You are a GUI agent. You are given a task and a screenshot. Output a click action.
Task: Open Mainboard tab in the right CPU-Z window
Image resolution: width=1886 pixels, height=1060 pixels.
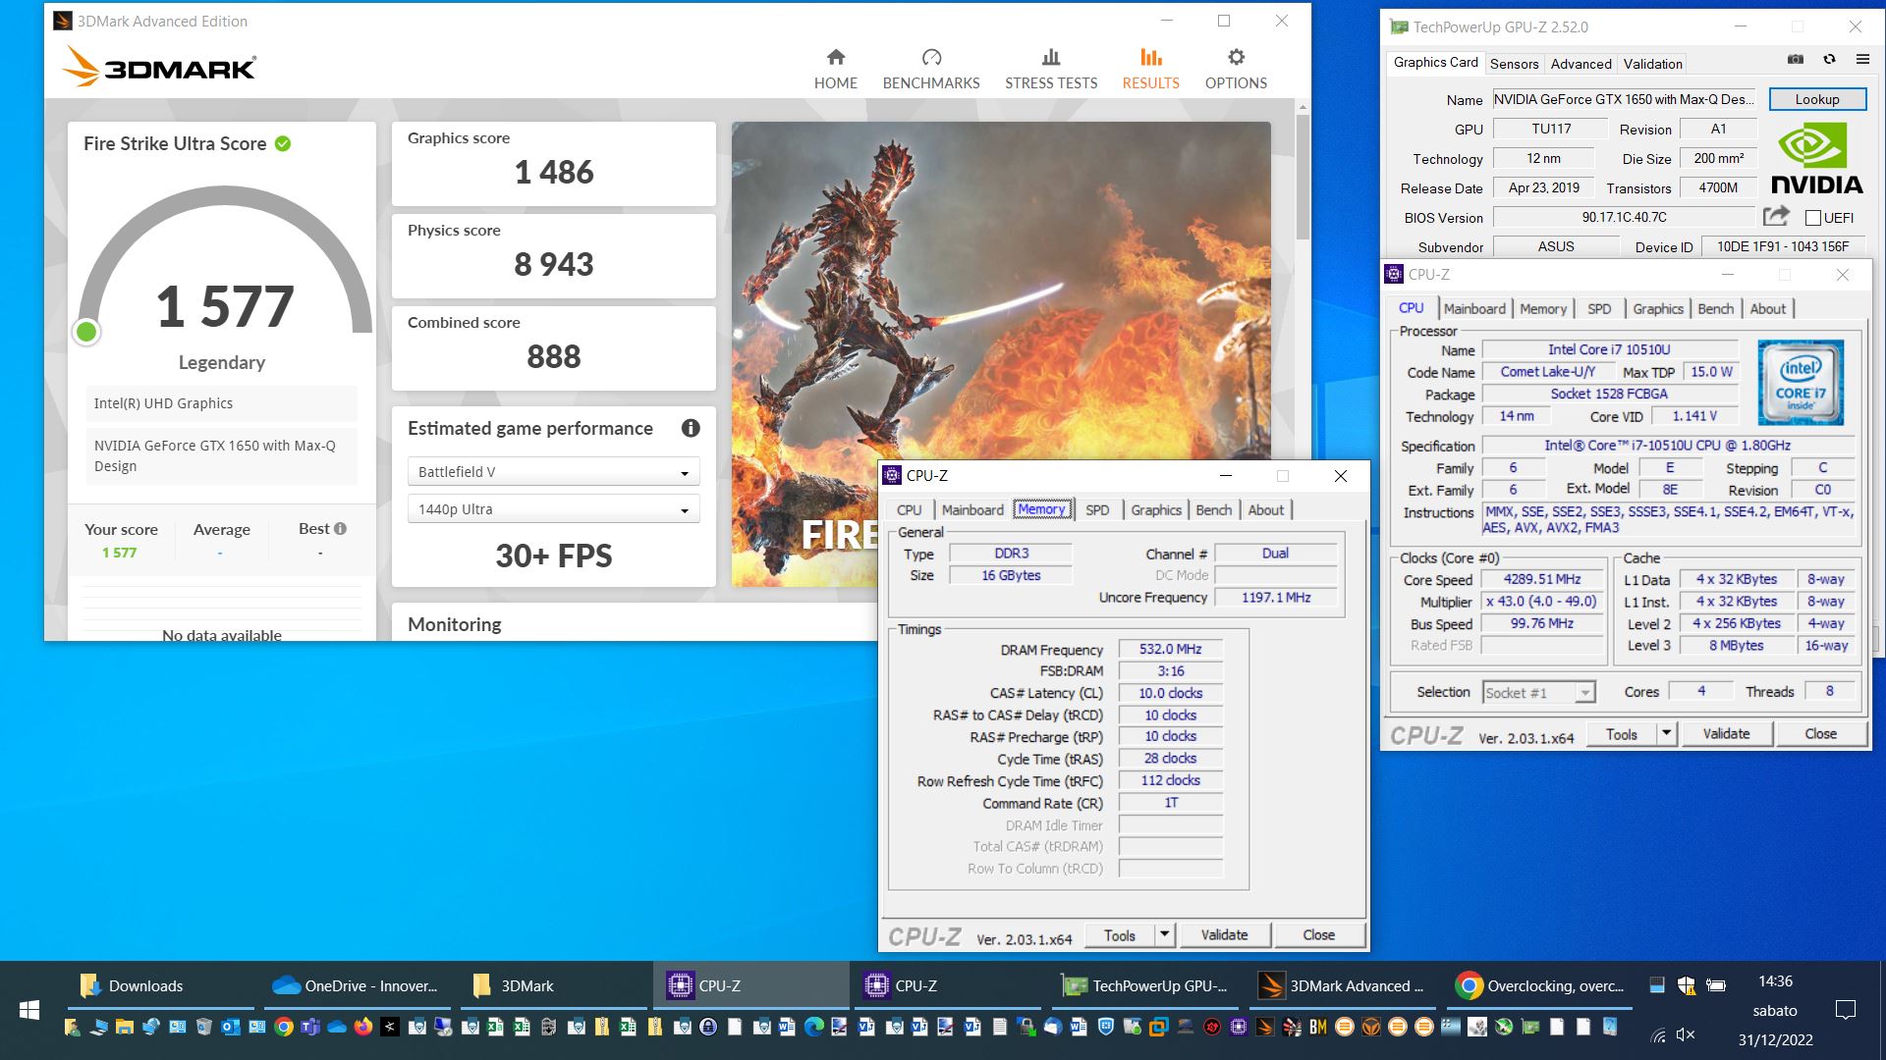coord(1474,309)
